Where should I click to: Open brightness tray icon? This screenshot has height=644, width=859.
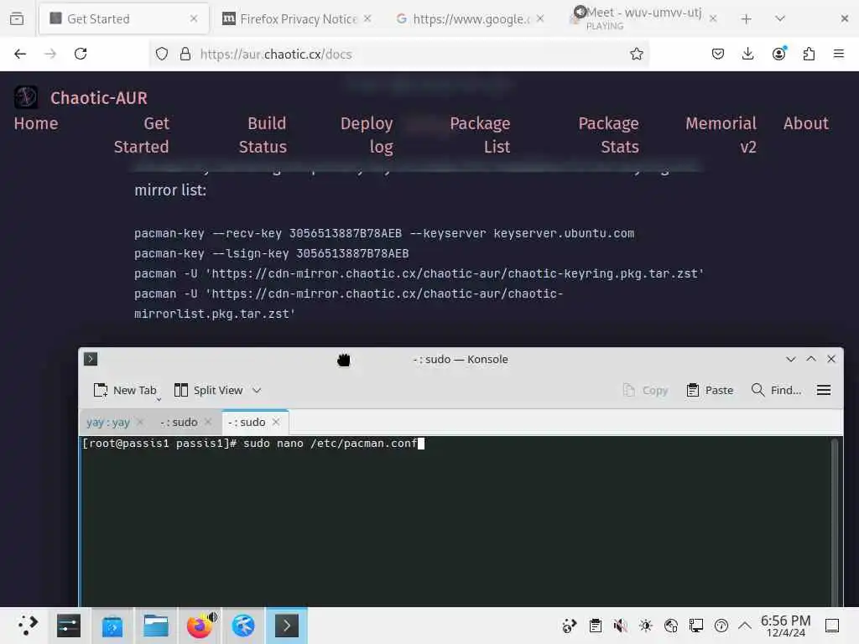click(646, 626)
